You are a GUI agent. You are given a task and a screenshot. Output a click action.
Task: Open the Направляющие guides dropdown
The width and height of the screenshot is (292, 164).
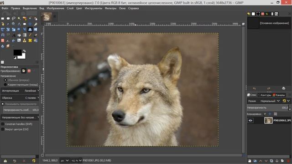pyautogui.click(x=20, y=118)
